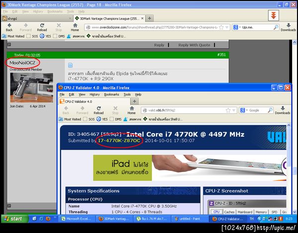Expand hidden system tray icons arrow
The image size is (298, 233).
(x=259, y=219)
